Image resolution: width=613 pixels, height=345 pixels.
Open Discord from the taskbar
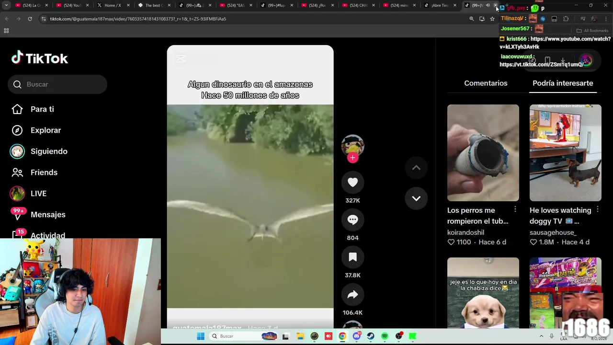click(x=356, y=336)
